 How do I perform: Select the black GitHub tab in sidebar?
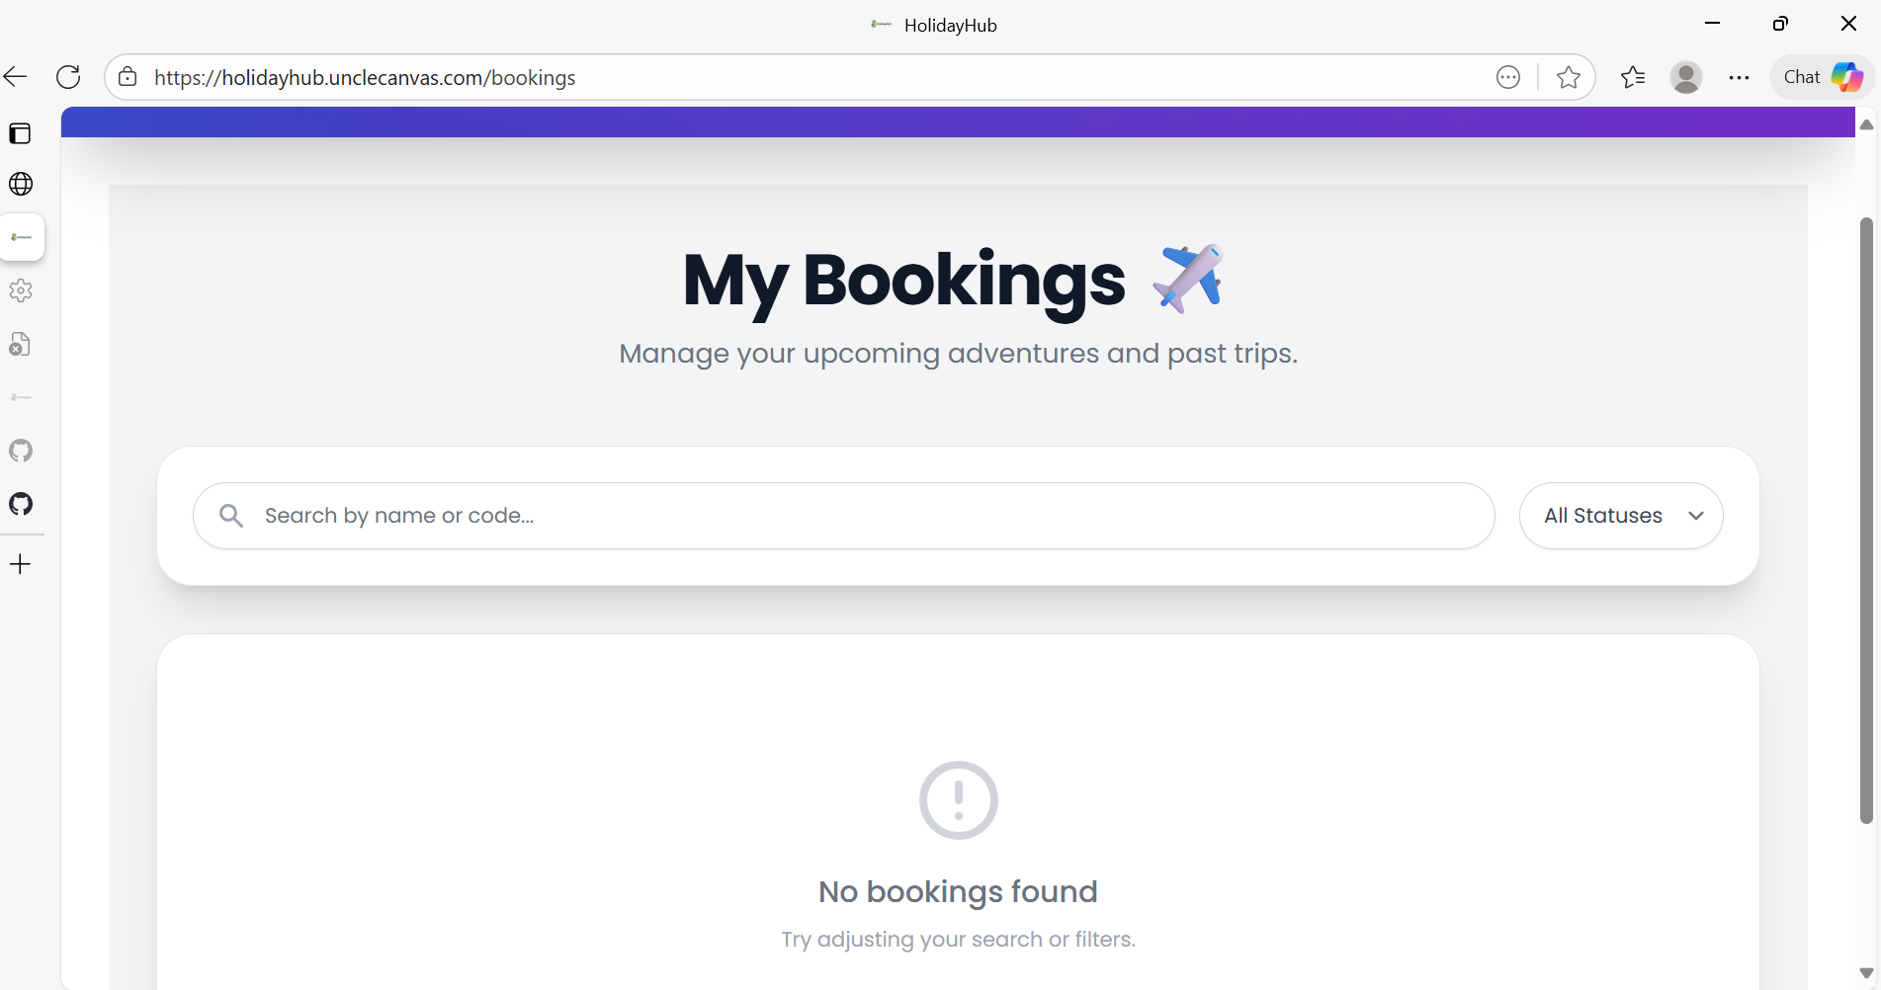coord(21,504)
